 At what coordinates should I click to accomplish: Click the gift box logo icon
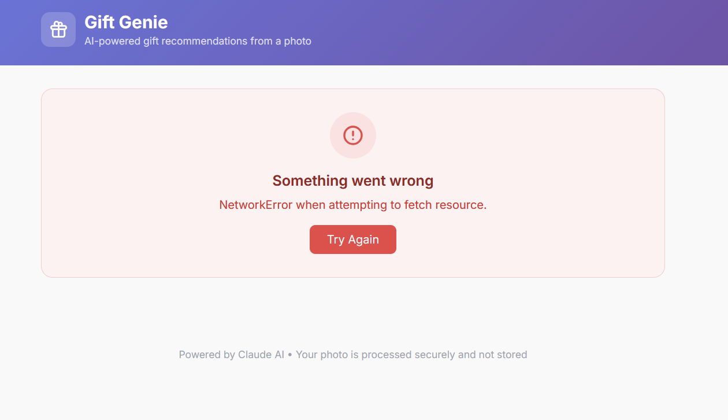58,30
